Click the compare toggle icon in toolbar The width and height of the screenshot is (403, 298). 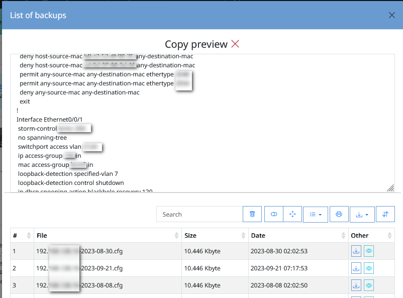[x=274, y=214]
